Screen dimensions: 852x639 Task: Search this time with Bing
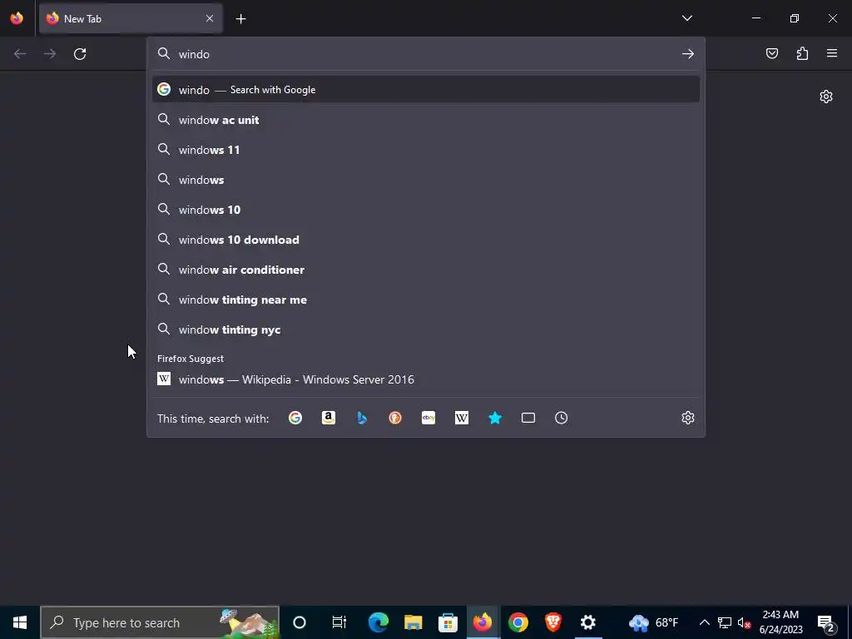point(362,418)
